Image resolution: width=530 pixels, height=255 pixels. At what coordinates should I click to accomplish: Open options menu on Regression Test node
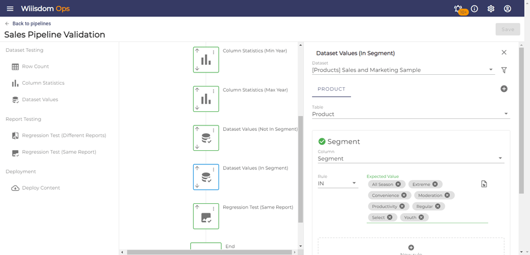pyautogui.click(x=214, y=208)
